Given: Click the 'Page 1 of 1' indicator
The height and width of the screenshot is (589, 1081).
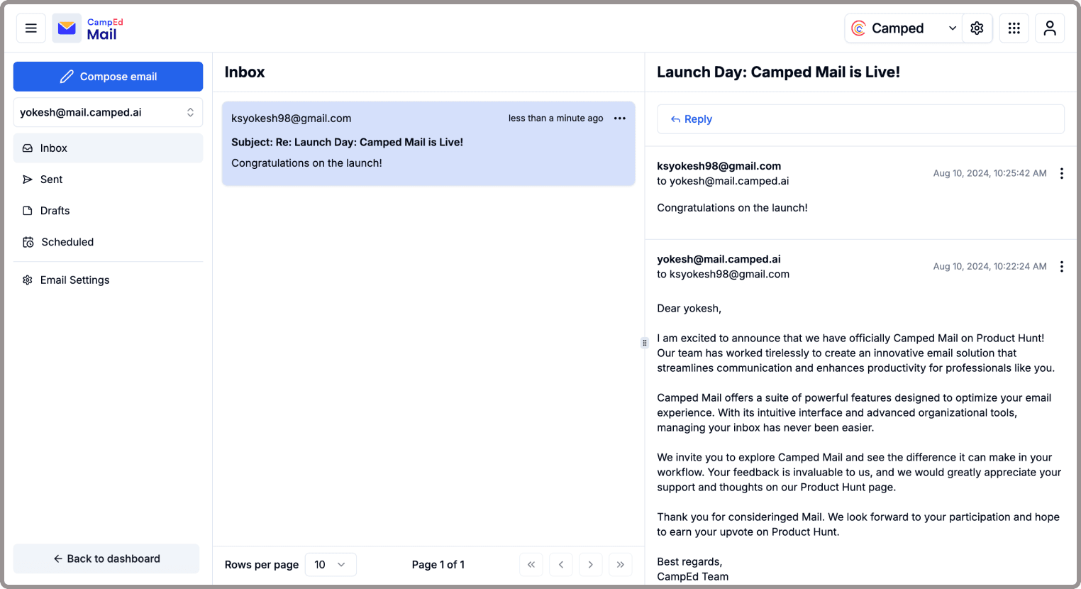Looking at the screenshot, I should (x=438, y=565).
